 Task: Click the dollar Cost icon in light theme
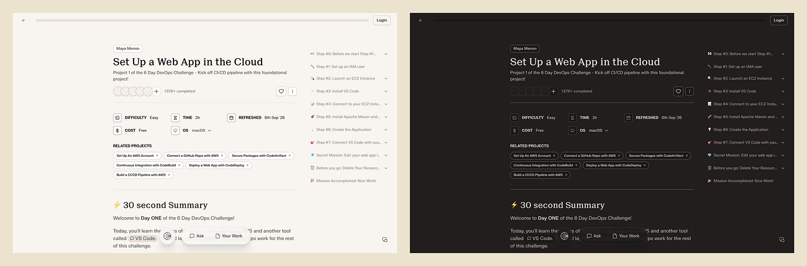[118, 130]
